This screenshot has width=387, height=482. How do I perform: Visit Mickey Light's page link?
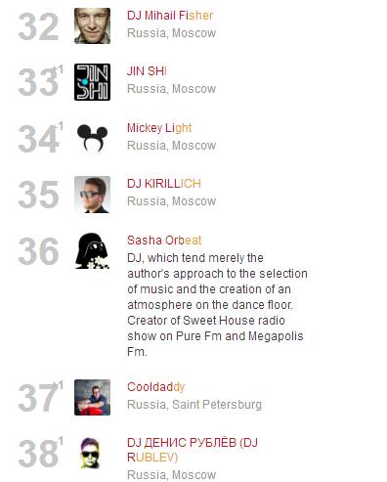(159, 128)
